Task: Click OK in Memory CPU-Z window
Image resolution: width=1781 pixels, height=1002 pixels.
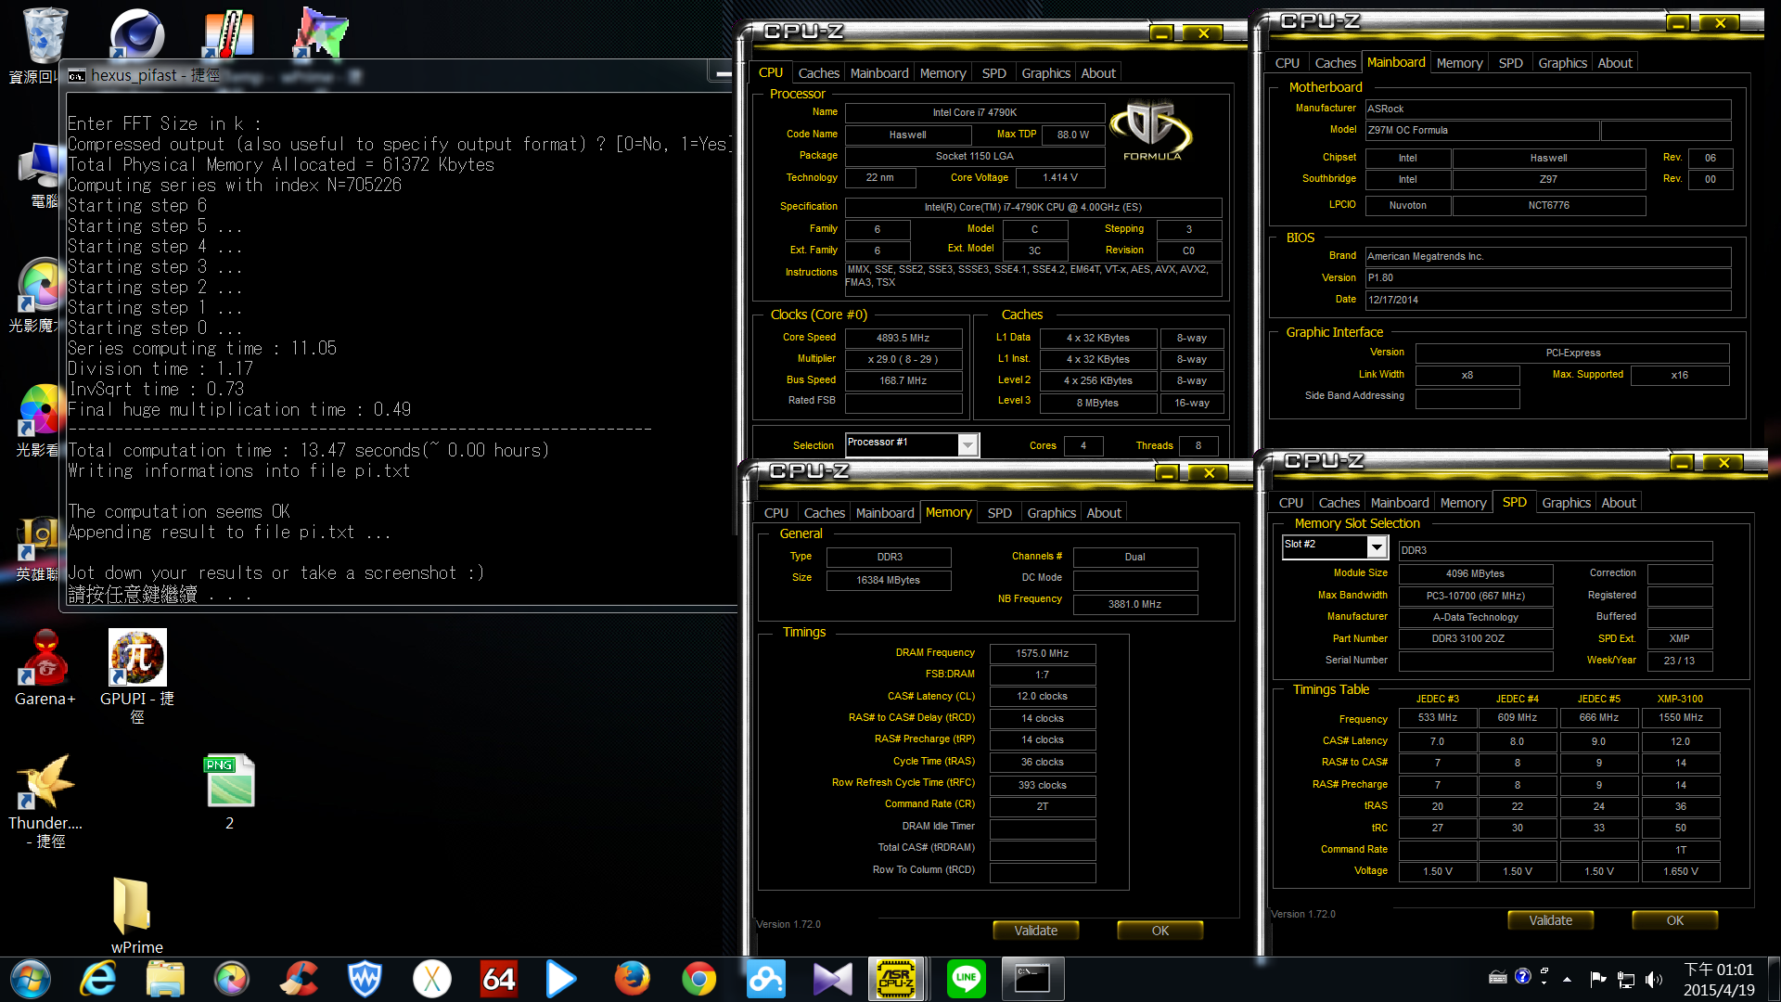Action: 1160,931
